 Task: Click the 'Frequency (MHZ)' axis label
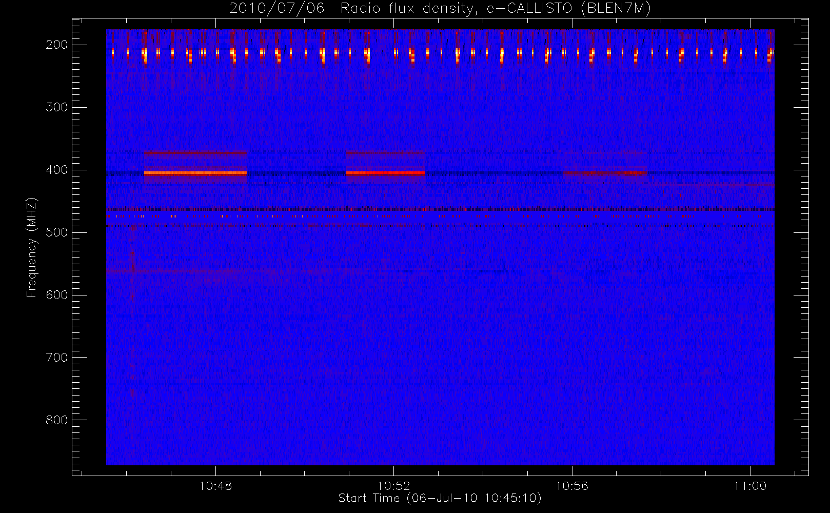pos(32,247)
